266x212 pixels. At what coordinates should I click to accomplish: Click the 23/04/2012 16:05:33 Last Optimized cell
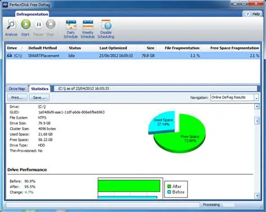116,56
